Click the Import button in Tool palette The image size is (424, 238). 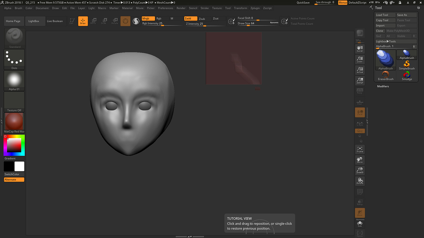tap(385, 25)
